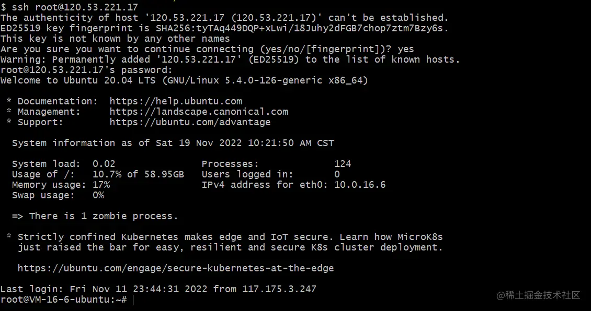This screenshot has width=591, height=311.
Task: Open the https://landscape.canonical.com management link
Action: 199,112
